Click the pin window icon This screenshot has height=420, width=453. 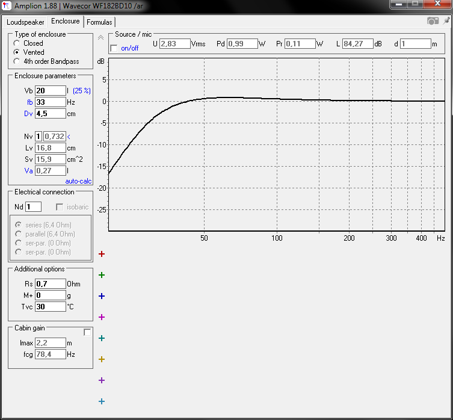coord(446,21)
